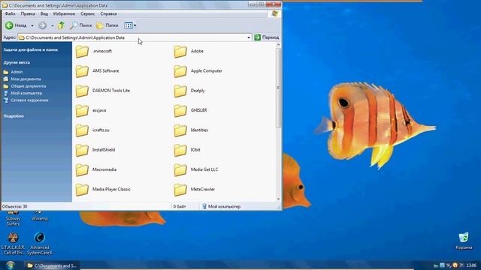481x270 pixels.
Task: Open Мои документы link
Action: click(x=26, y=79)
